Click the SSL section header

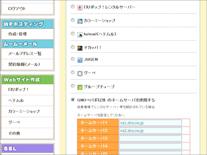[x=27, y=148]
